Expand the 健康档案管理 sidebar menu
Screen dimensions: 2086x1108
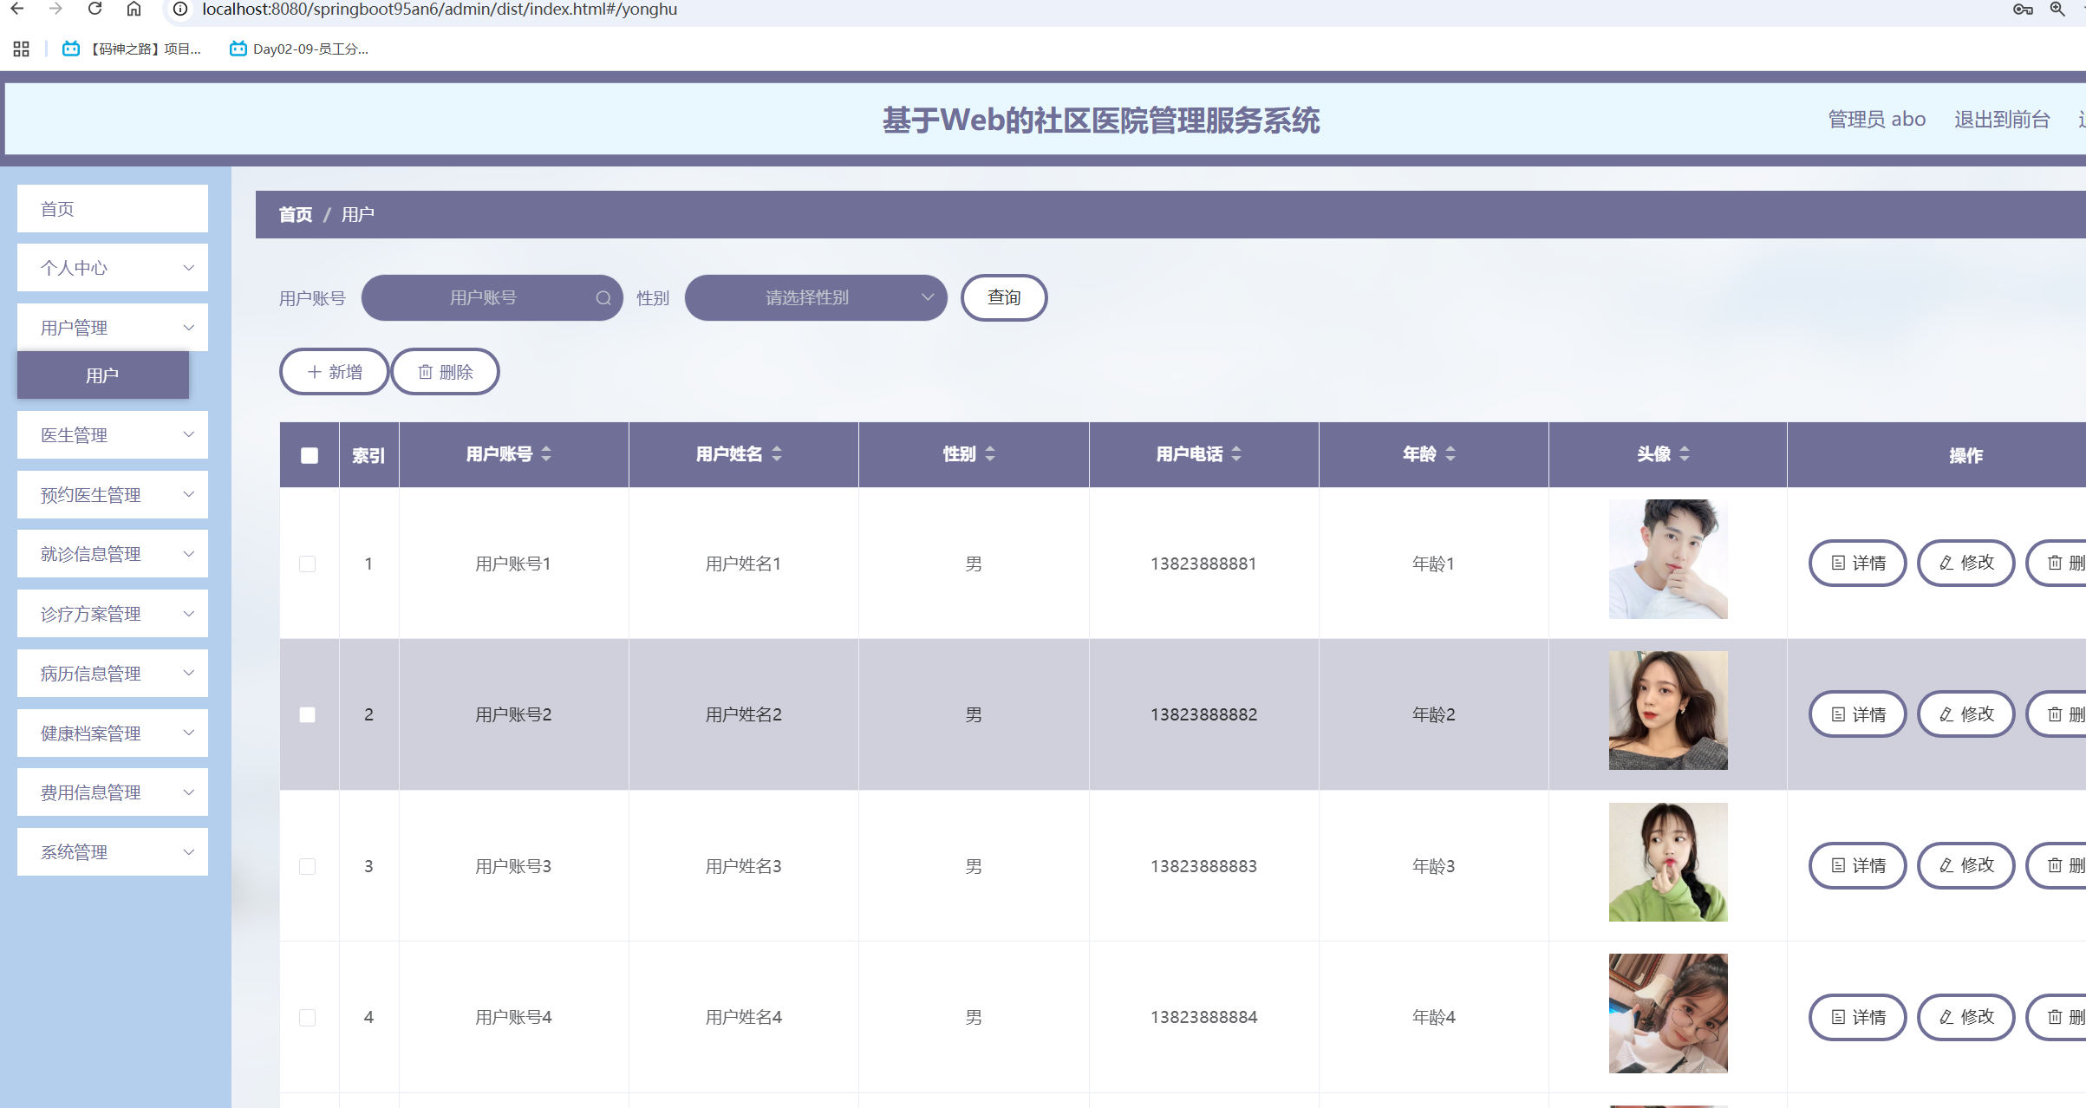point(113,733)
